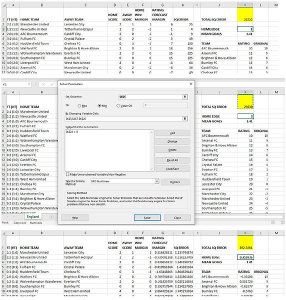Click the By Changing Variable Cells input field
The image size is (286, 300).
[124, 118]
